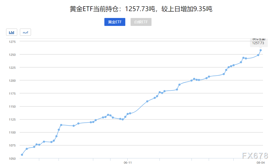Switch to the bar chart view icon
The image size is (276, 165).
[12, 32]
